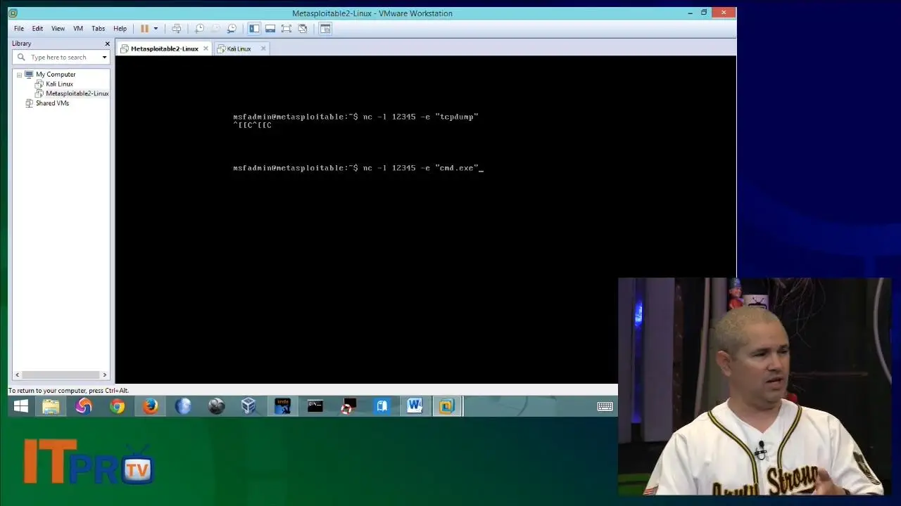Open the Kindle app from the taskbar
The width and height of the screenshot is (901, 506).
point(282,406)
